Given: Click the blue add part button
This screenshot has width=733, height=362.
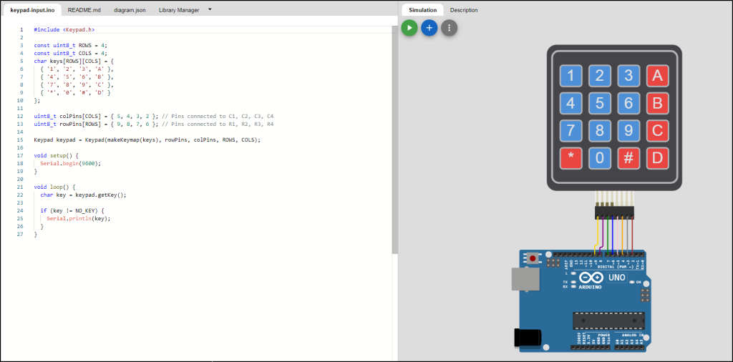Looking at the screenshot, I should coord(429,28).
